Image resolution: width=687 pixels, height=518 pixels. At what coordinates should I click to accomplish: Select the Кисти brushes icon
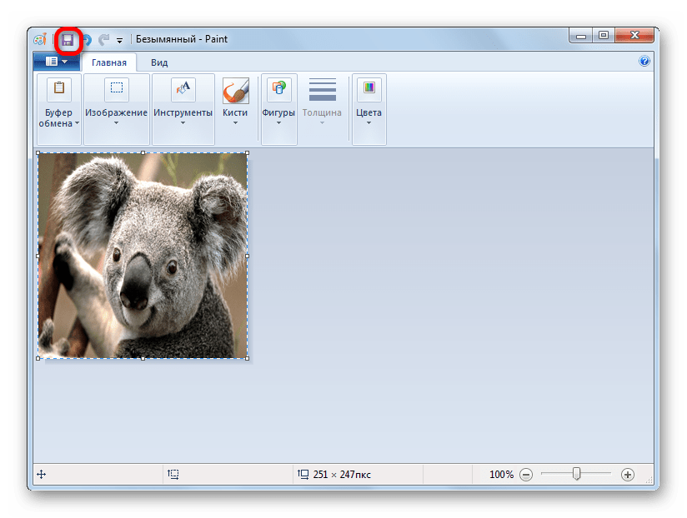[235, 90]
